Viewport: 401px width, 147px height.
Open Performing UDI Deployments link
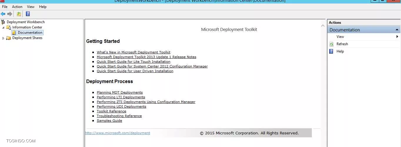click(122, 107)
